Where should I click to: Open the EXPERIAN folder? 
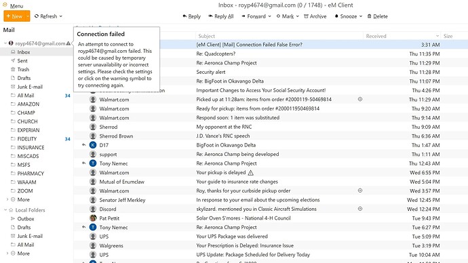click(37, 130)
